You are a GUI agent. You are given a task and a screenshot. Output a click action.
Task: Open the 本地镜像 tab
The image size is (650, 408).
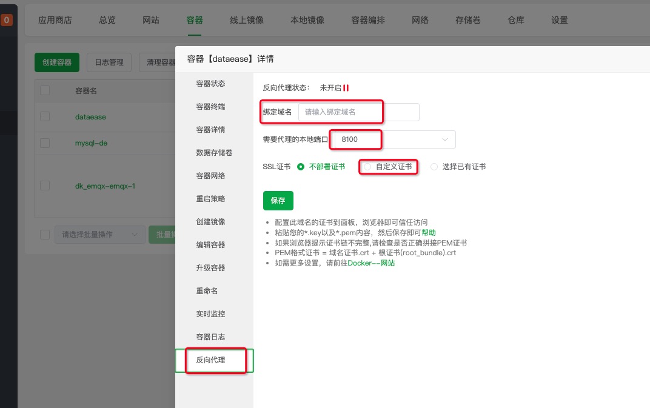(x=307, y=20)
